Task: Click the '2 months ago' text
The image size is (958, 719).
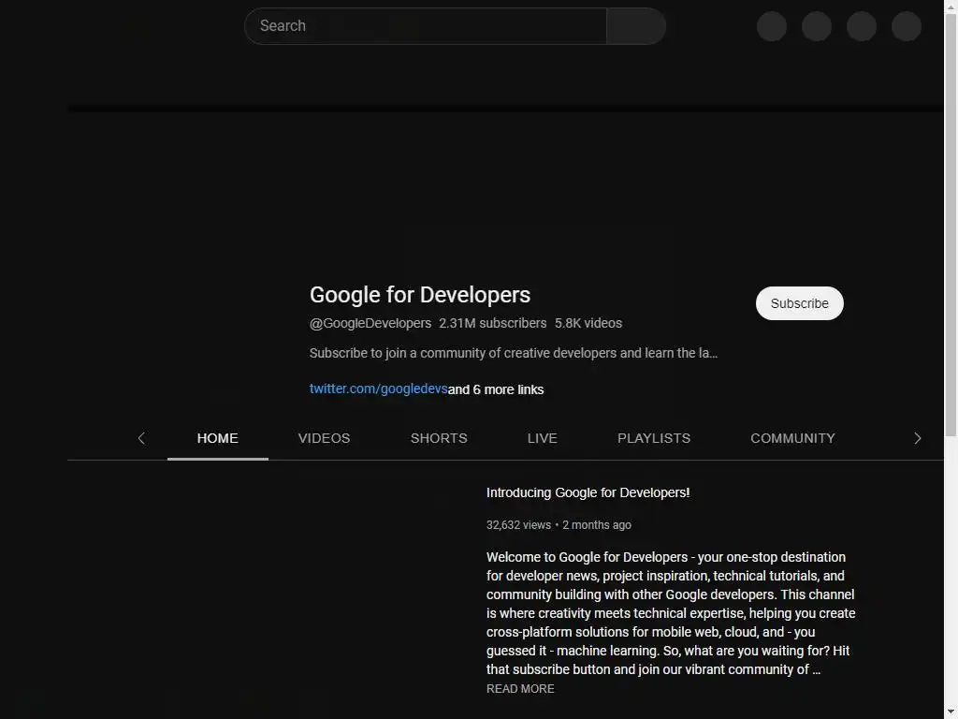Action: coord(596,525)
